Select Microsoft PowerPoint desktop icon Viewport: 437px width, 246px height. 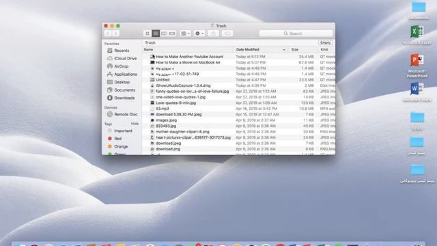417,66
